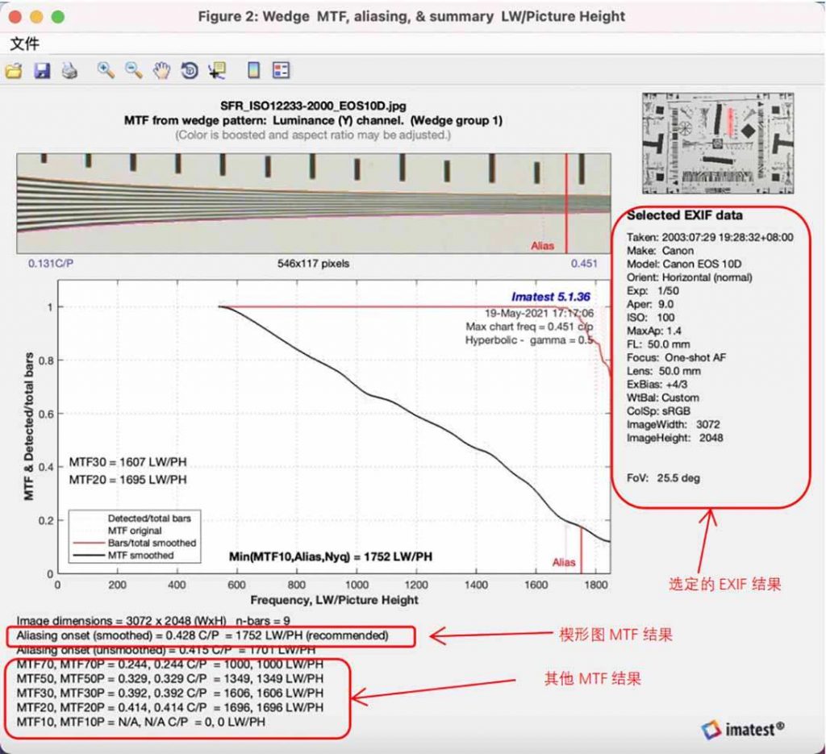The image size is (826, 754).
Task: Click 'Min(MTF10,Alias,Nyq) = 1752 LW/PH' text
Action: pyautogui.click(x=330, y=556)
